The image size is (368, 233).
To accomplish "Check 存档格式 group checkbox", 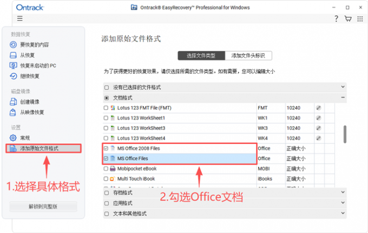I will pyautogui.click(x=107, y=193).
